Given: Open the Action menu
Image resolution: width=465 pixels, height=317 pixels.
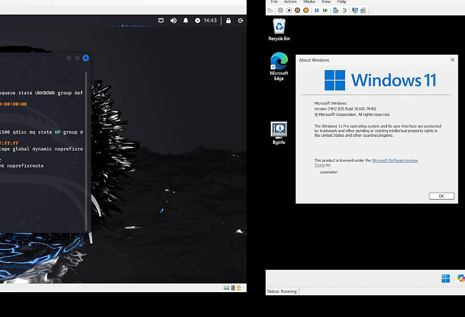Looking at the screenshot, I should pyautogui.click(x=290, y=2).
